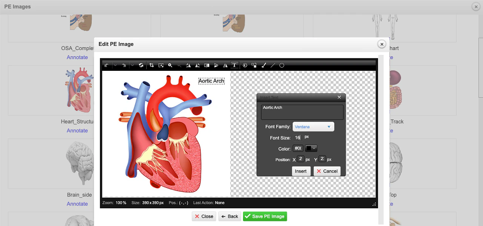This screenshot has height=226, width=483.
Task: Expand the undo history chevron
Action: tap(115, 65)
